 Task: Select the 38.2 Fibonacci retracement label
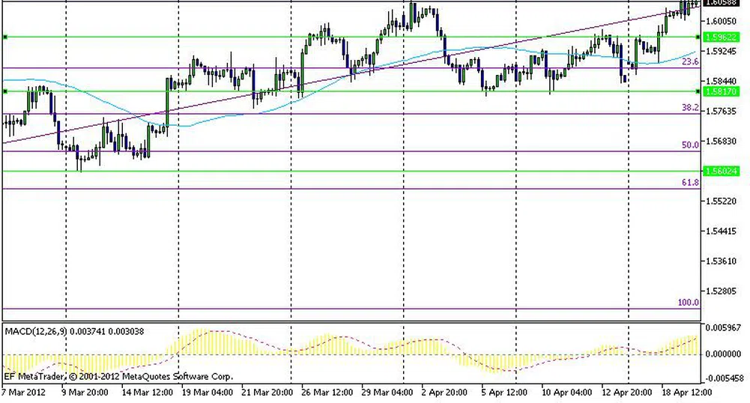[689, 108]
